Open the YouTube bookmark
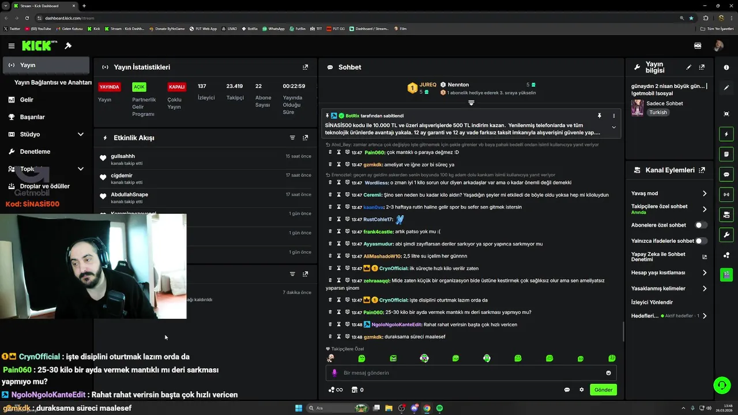Screen dimensions: 738x415 [x=38, y=28]
